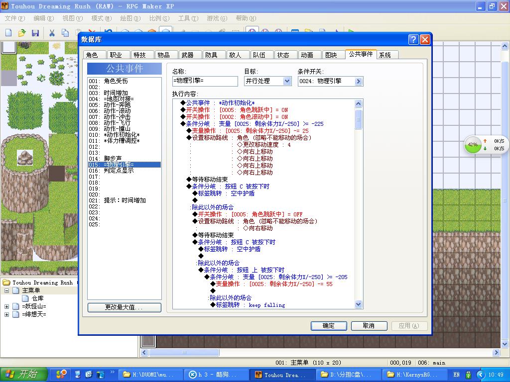
Task: Click the Save floppy disk icon
Action: click(x=35, y=32)
